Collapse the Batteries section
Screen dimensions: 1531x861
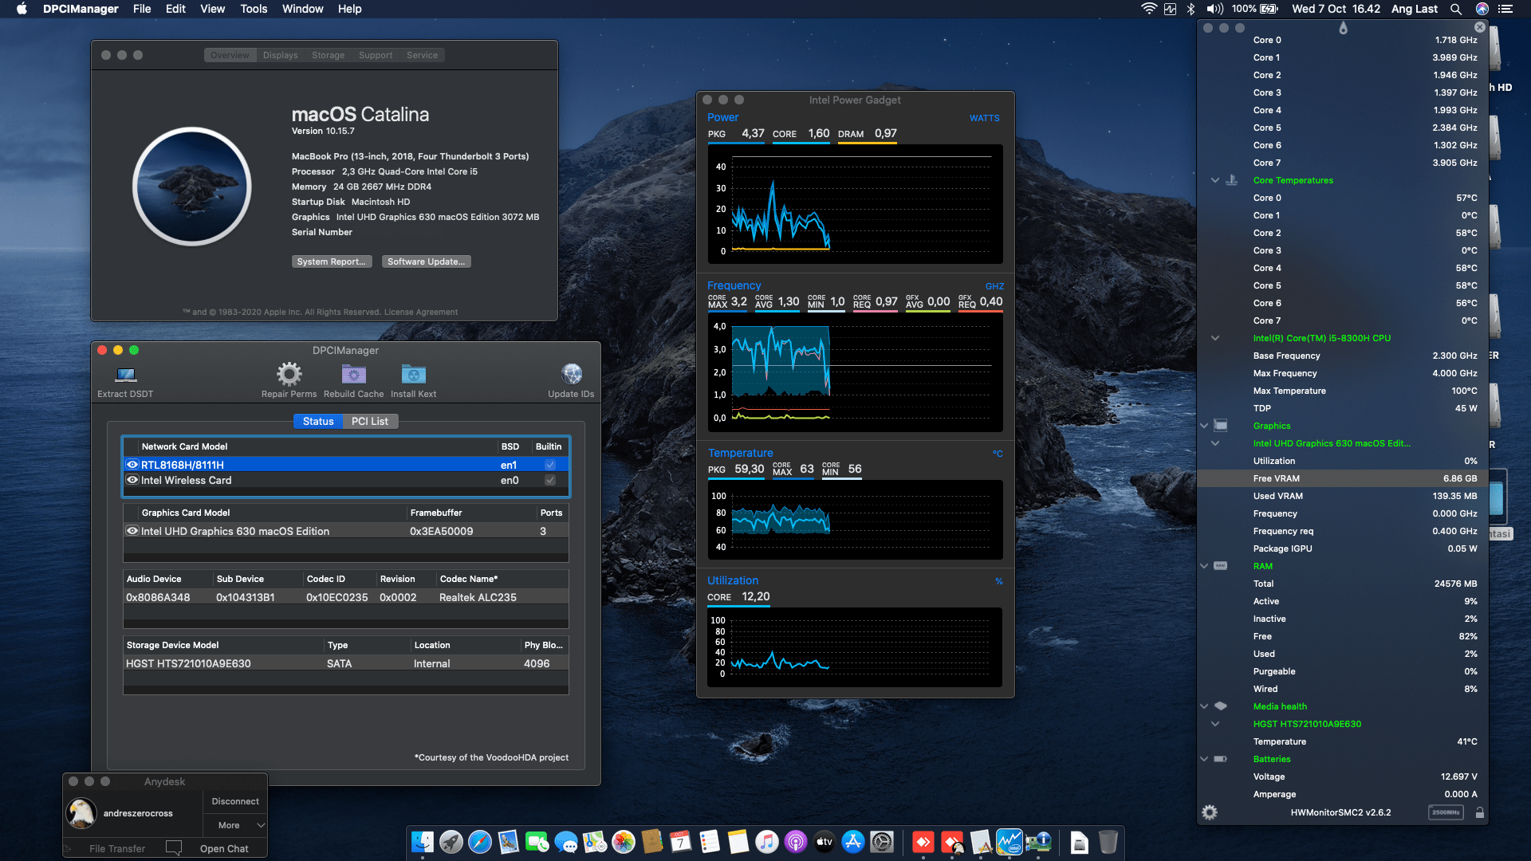pyautogui.click(x=1203, y=759)
